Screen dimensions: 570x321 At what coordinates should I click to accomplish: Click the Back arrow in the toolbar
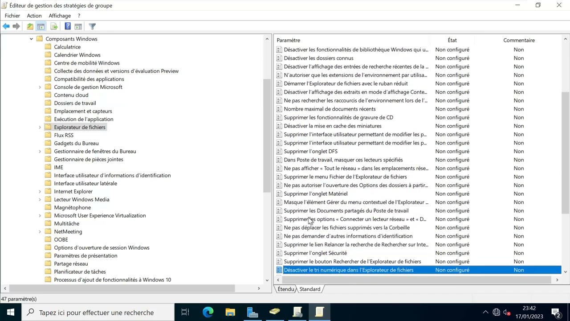coord(6,26)
